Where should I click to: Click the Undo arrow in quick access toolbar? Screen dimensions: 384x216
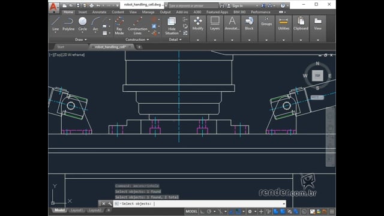[x=98, y=5]
